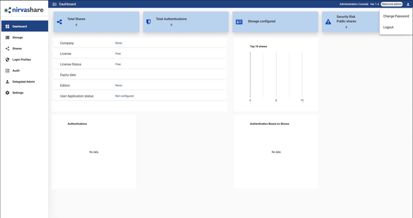Viewport: 413px width, 218px height.
Task: Select Dashboard in the sidebar
Action: [x=20, y=26]
